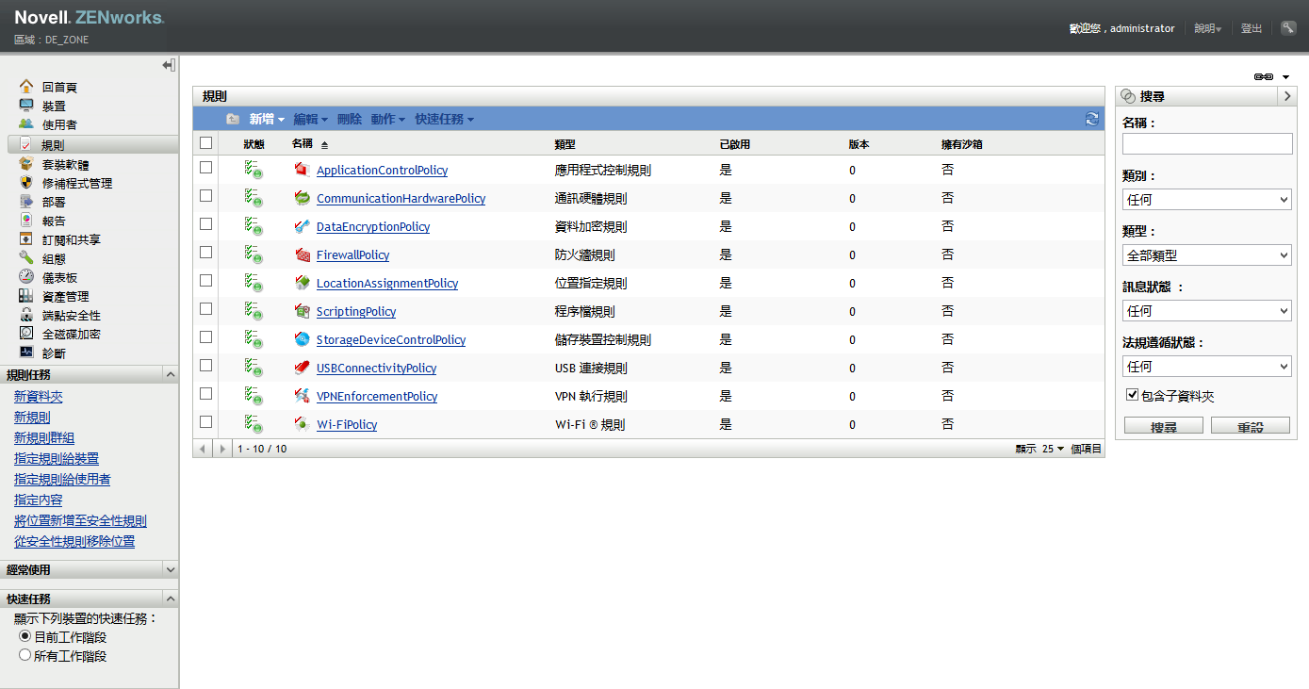Collapse the left navigation sidebar arrow icon
This screenshot has width=1309, height=689.
pyautogui.click(x=169, y=65)
